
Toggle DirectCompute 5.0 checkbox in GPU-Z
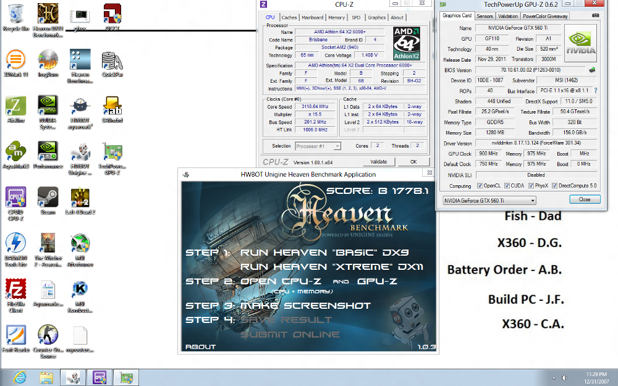tap(554, 185)
